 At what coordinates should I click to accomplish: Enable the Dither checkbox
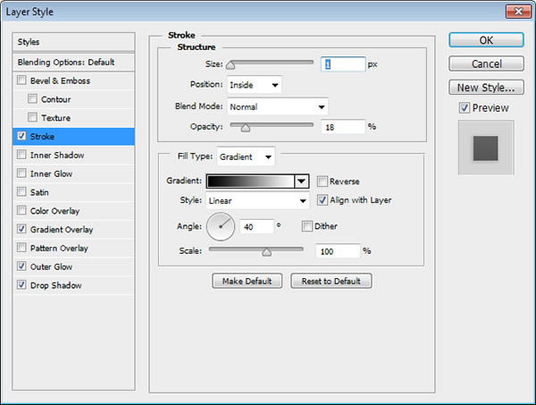[307, 226]
